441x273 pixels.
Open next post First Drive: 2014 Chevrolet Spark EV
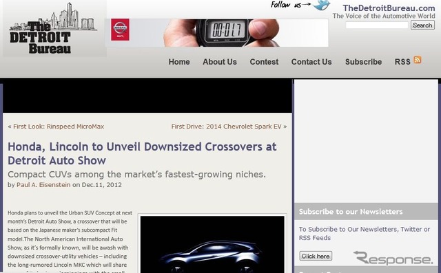coord(227,127)
